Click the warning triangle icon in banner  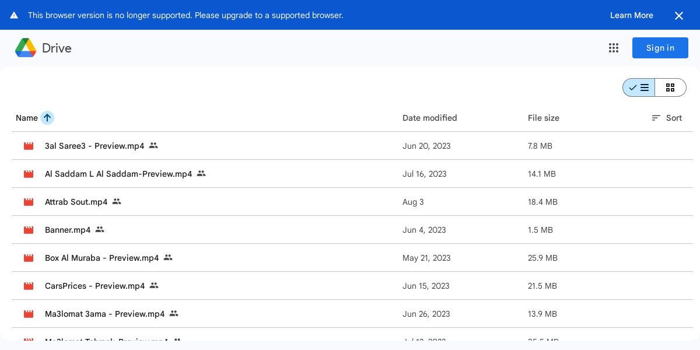[14, 15]
